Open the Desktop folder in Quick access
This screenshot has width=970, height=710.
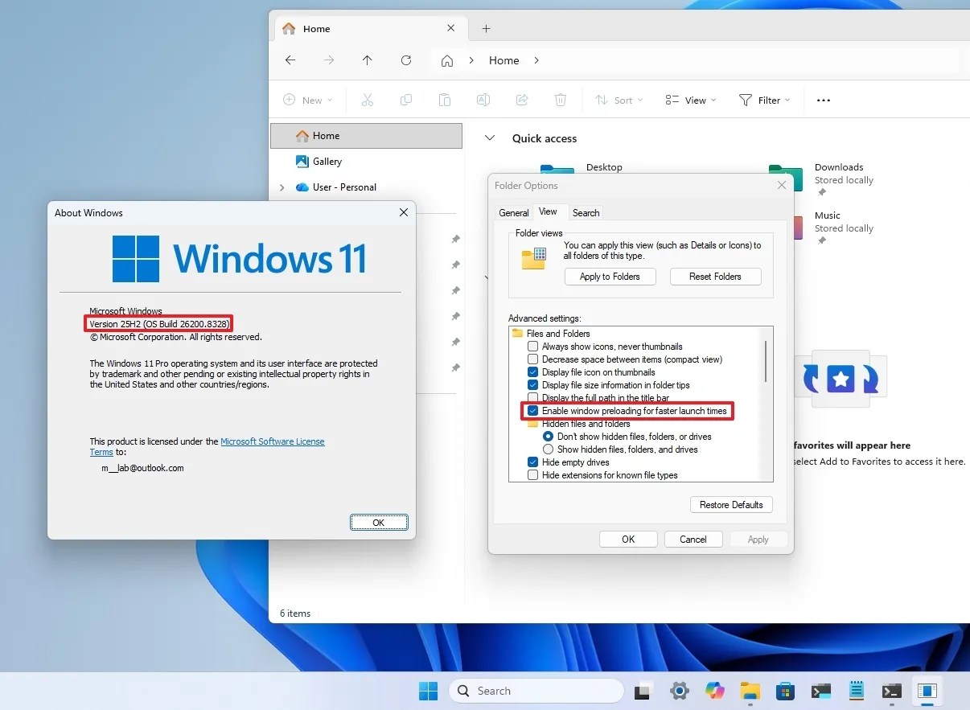pos(604,167)
